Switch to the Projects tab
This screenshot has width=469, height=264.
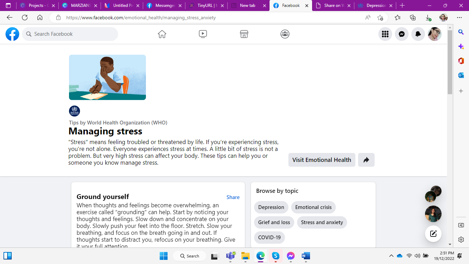(x=37, y=5)
